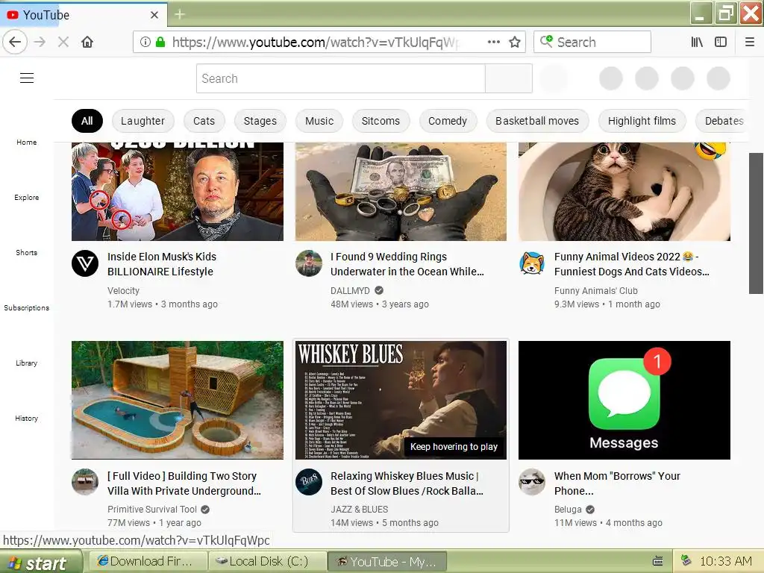Click the 10:33 AM taskbar clock
Image resolution: width=764 pixels, height=573 pixels.
pos(725,561)
